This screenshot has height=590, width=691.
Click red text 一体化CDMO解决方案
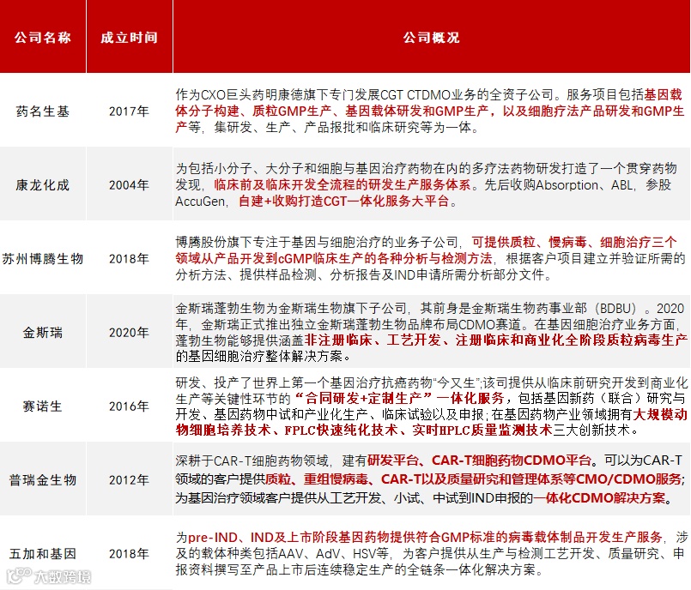(600, 498)
